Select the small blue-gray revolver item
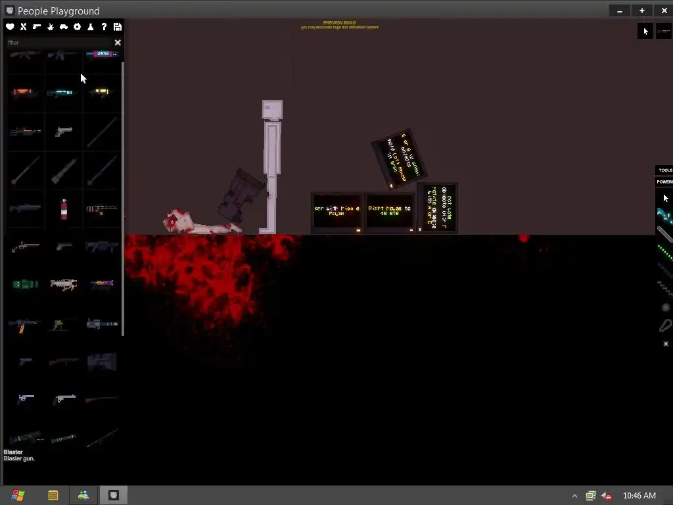The height and width of the screenshot is (505, 673). 26,398
